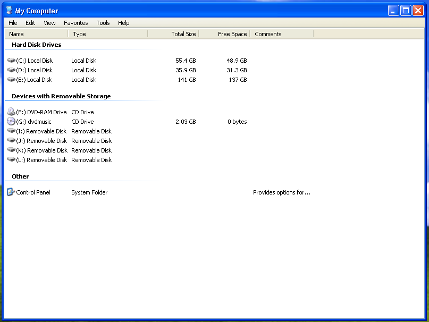Click the 0 bytes free space value
This screenshot has height=322, width=429.
coord(237,122)
